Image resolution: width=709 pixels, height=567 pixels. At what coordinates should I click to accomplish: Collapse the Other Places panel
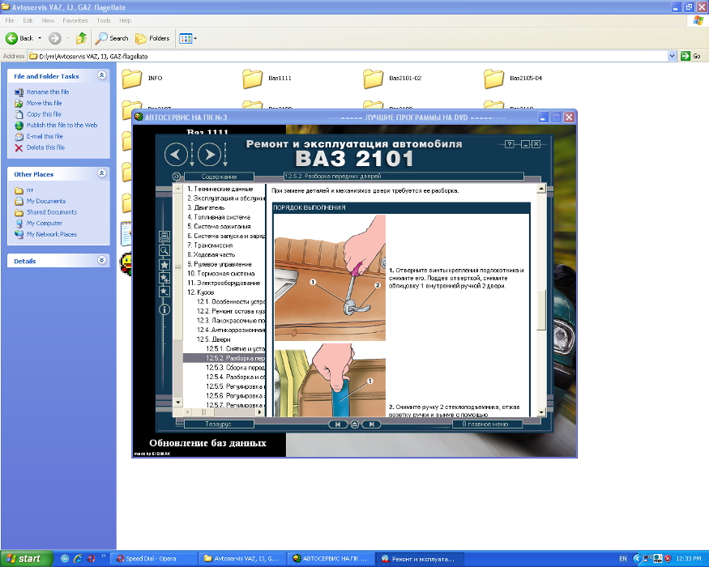pos(102,173)
